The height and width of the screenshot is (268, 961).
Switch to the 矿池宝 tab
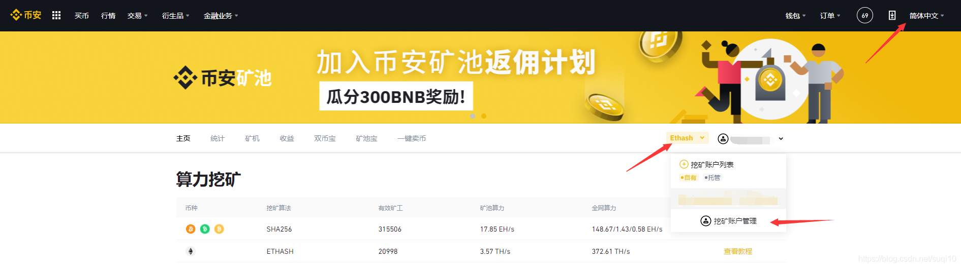click(366, 138)
